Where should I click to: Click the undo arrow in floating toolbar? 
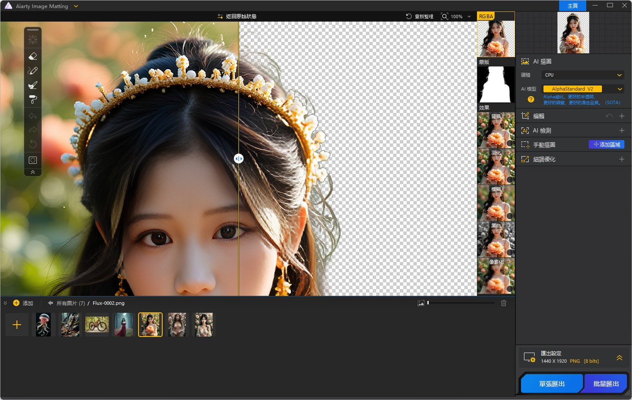pyautogui.click(x=33, y=116)
